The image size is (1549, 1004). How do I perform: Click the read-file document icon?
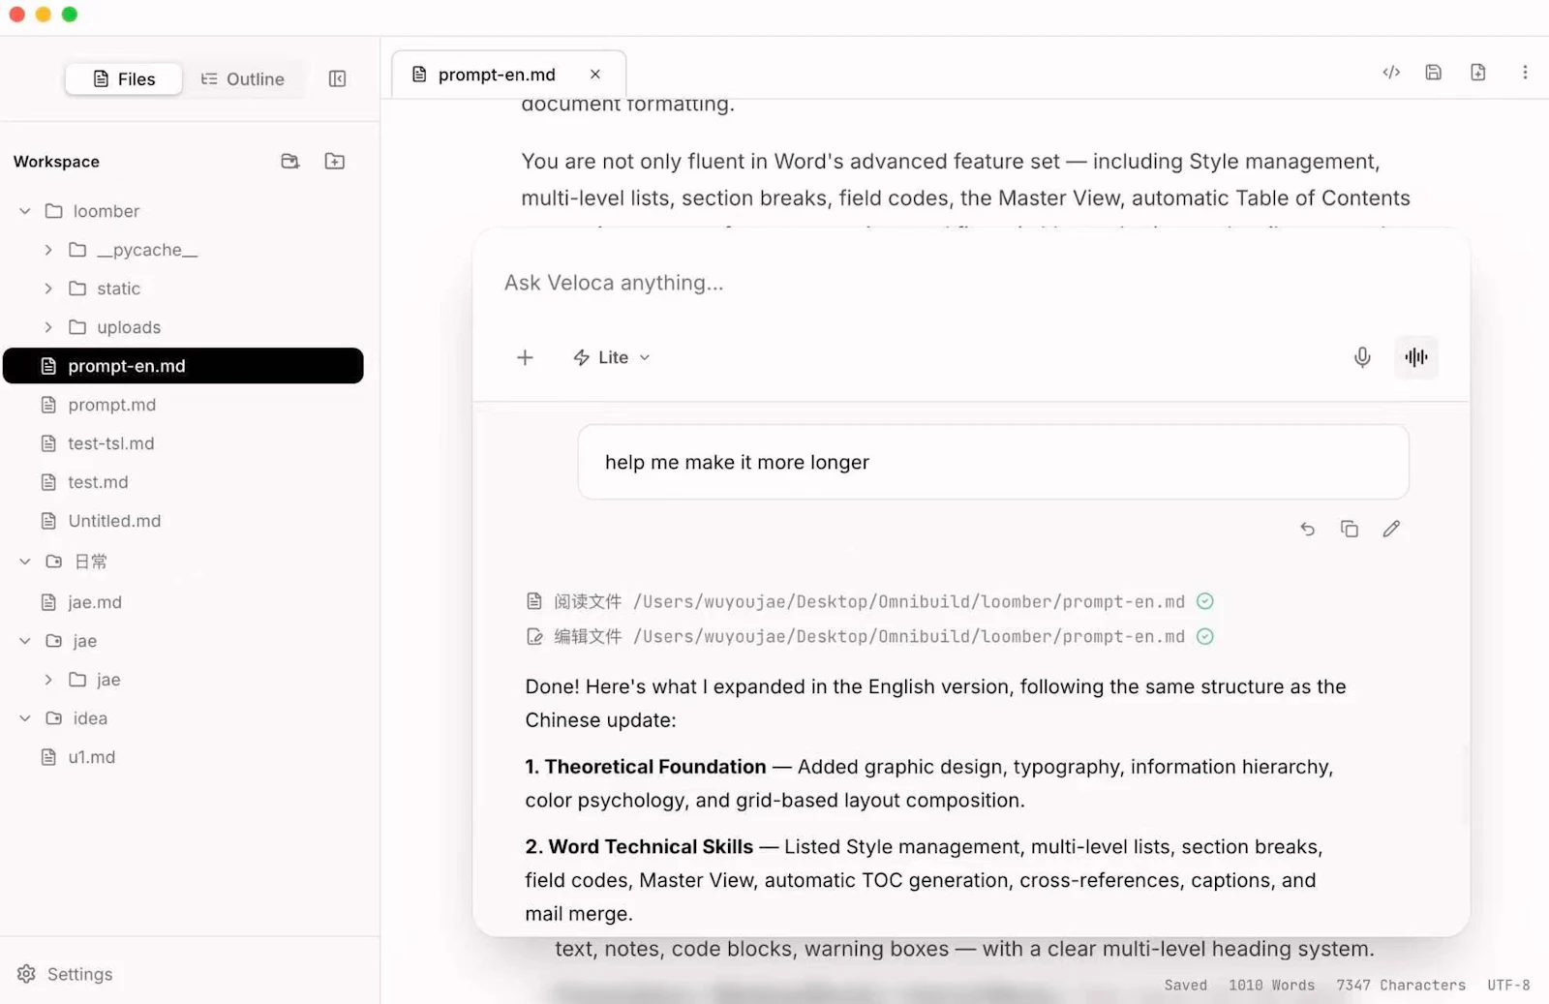pyautogui.click(x=534, y=601)
